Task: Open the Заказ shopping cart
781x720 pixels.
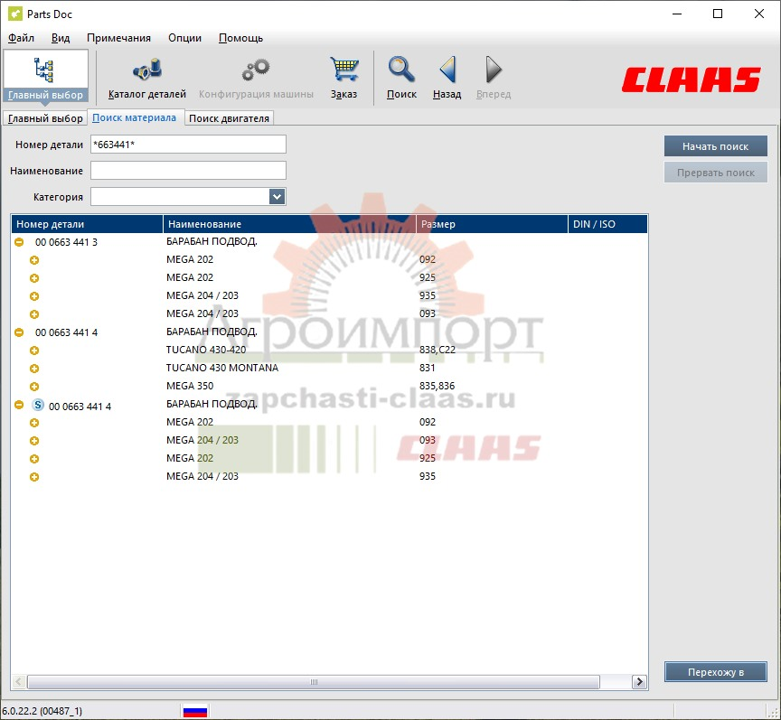Action: (x=343, y=79)
